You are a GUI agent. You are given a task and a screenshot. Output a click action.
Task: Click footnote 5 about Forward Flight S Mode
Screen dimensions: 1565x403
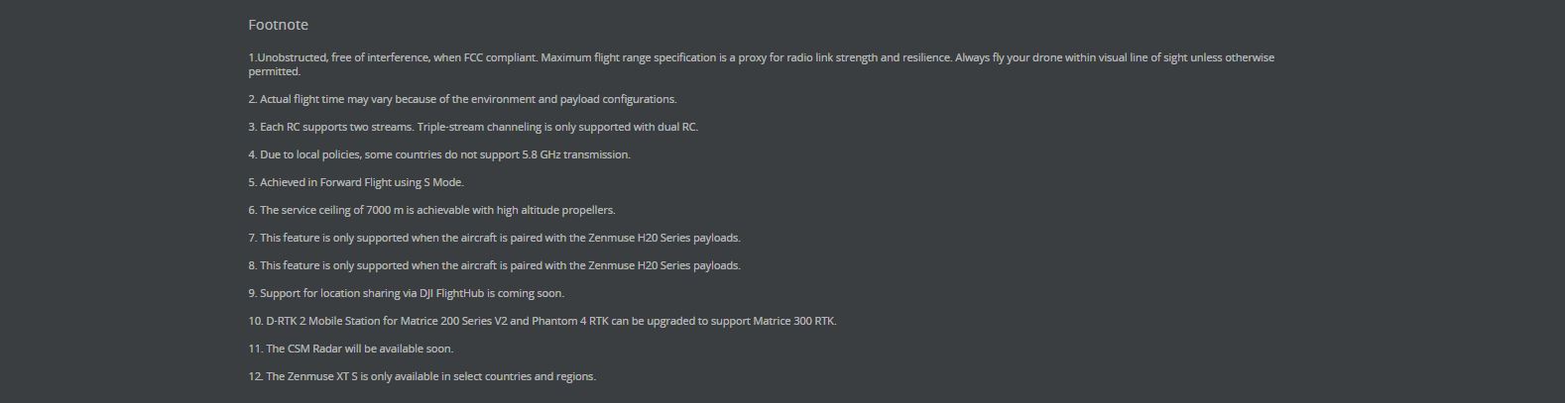click(356, 182)
